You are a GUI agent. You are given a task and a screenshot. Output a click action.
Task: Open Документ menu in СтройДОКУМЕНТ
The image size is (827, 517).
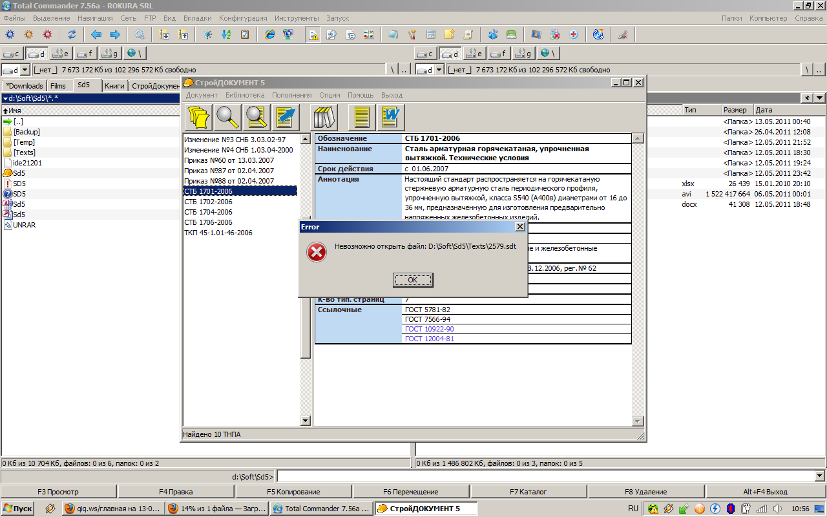pos(202,95)
